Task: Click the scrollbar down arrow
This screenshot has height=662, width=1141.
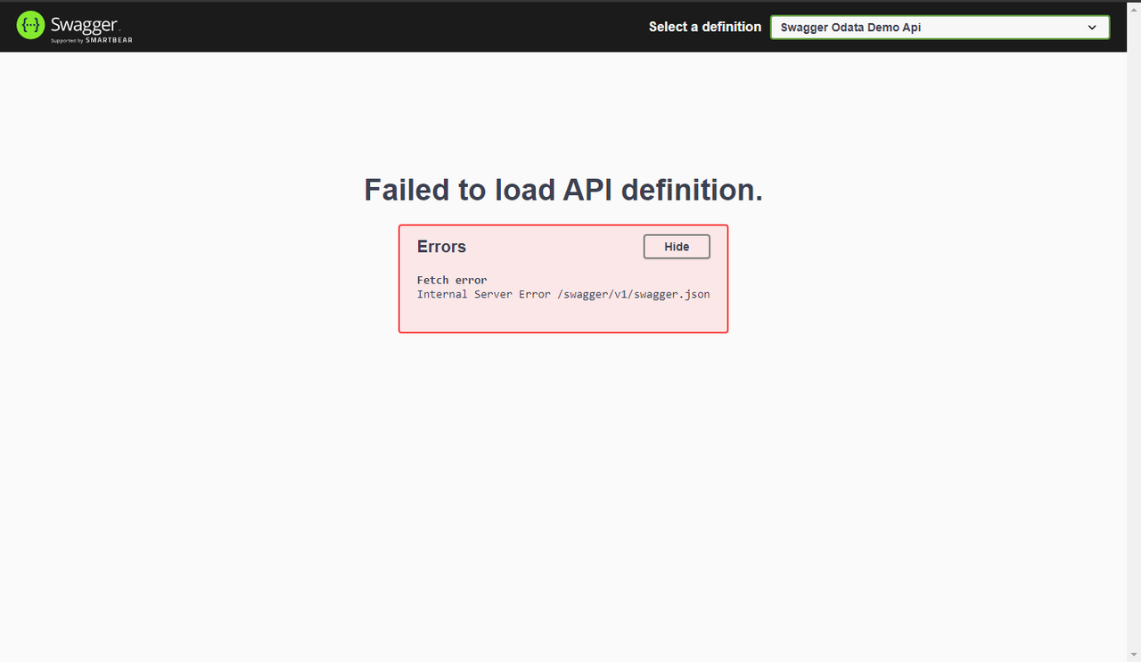Action: pyautogui.click(x=1134, y=654)
